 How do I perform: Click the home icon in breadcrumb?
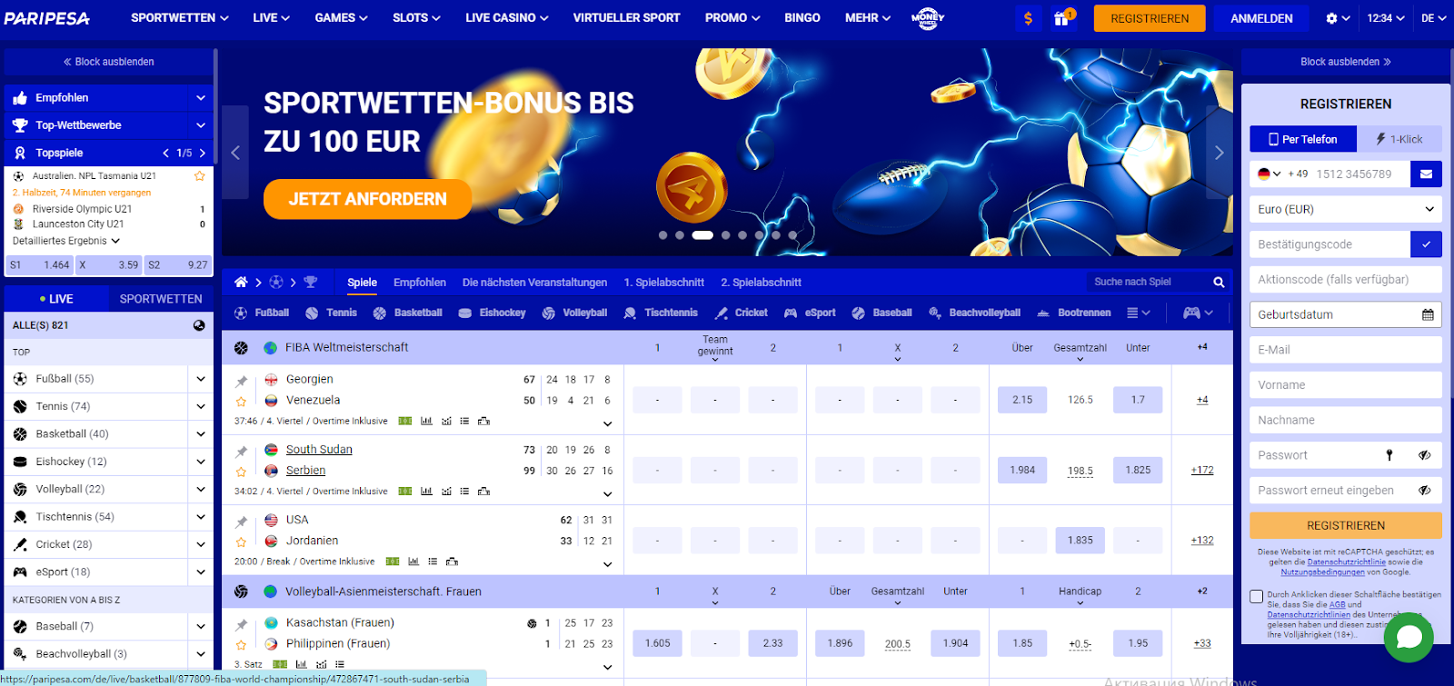pos(241,283)
